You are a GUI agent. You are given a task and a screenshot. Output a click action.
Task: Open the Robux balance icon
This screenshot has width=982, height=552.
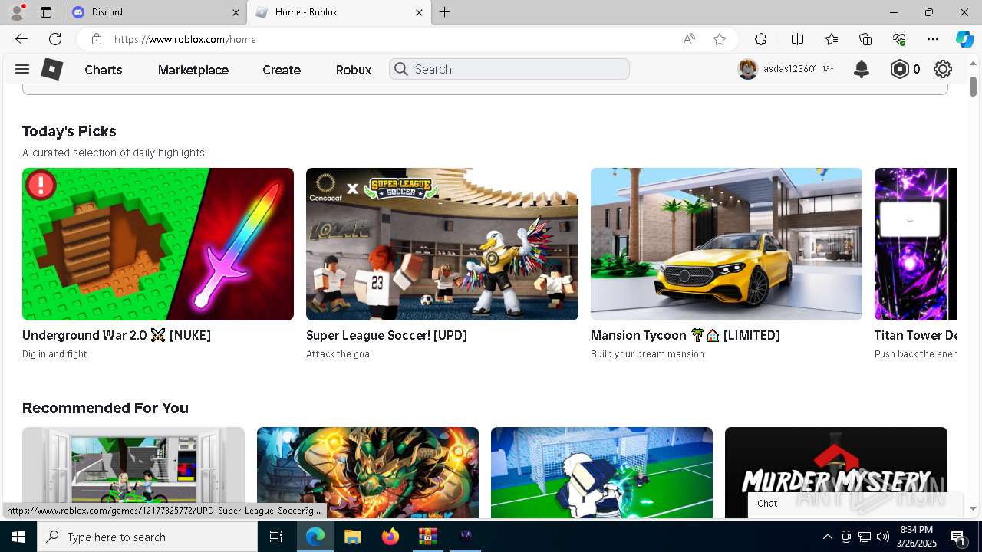[899, 69]
